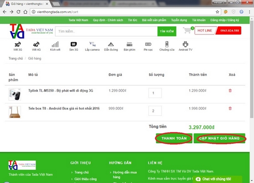Open the Chat với chúng tôi widget
Screen dimensions: 254x183
(x=217, y=179)
